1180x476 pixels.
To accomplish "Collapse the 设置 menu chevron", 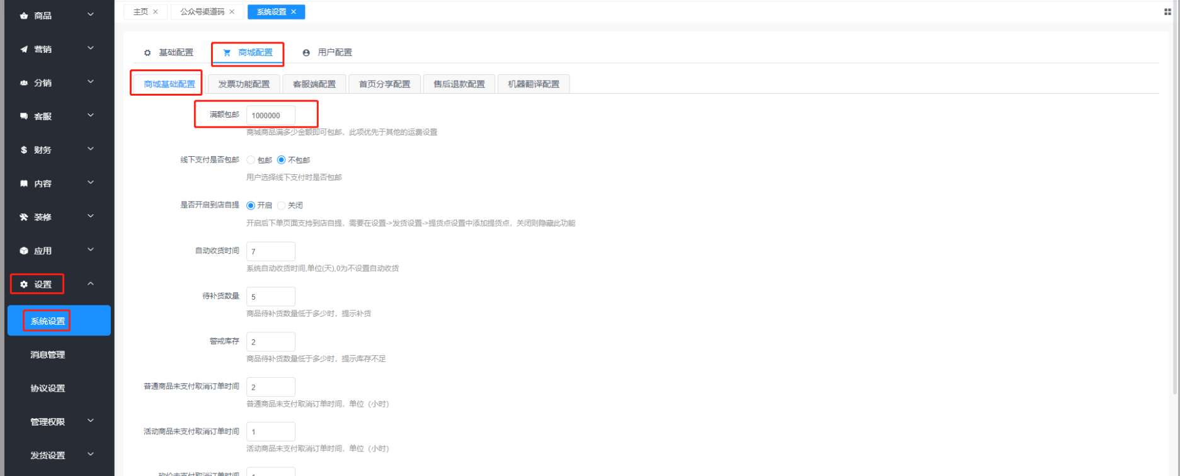I will pos(91,284).
